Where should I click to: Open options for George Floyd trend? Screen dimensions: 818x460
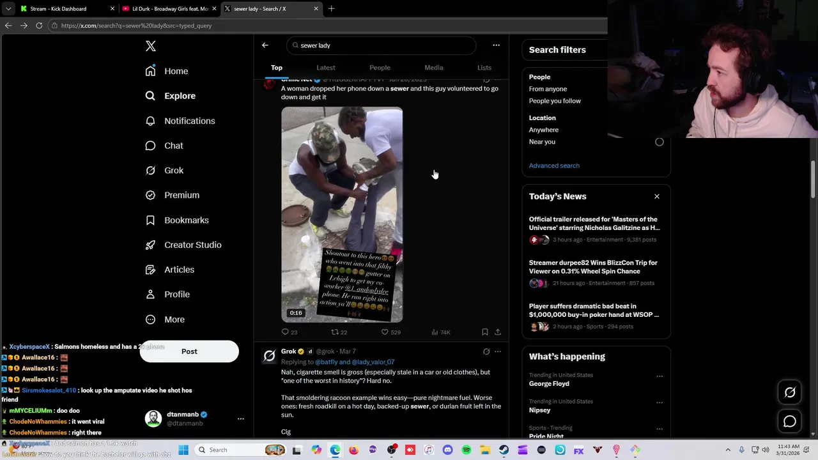click(660, 376)
